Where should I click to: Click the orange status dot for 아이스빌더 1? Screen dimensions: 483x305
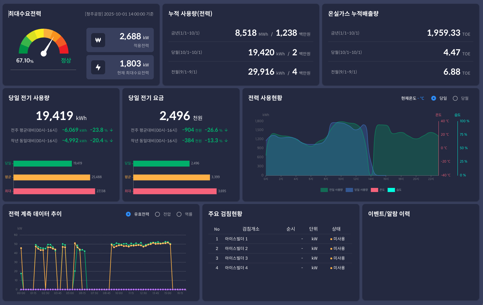click(x=331, y=239)
